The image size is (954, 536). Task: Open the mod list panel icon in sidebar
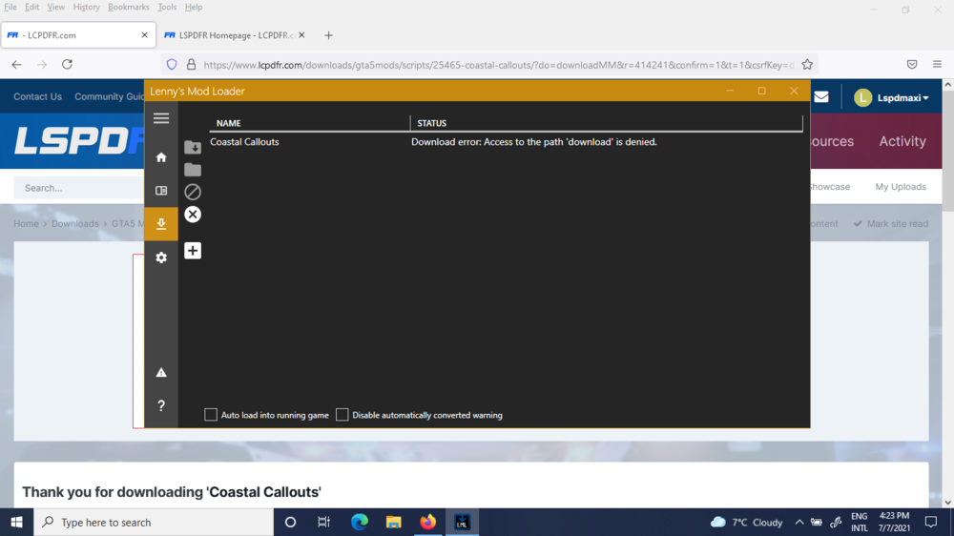tap(161, 191)
